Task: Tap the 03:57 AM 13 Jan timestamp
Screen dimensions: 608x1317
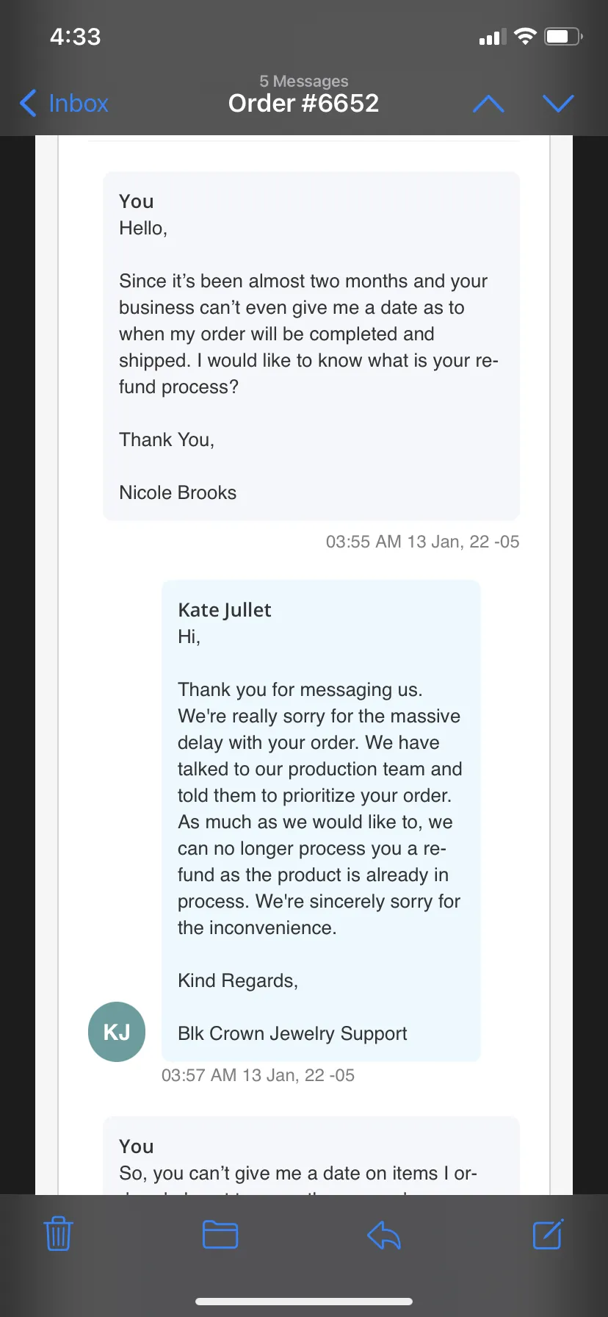Action: click(x=258, y=1075)
